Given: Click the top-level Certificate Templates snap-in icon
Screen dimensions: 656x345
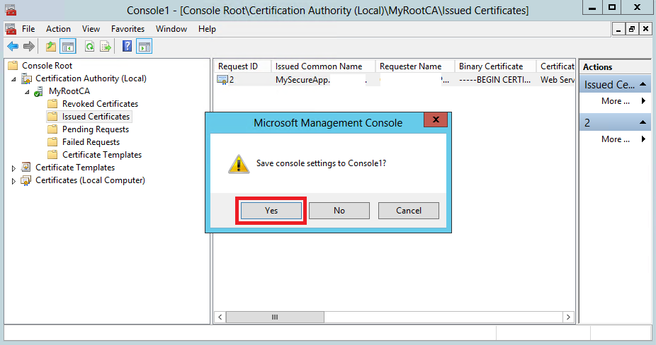Looking at the screenshot, I should click(x=26, y=168).
